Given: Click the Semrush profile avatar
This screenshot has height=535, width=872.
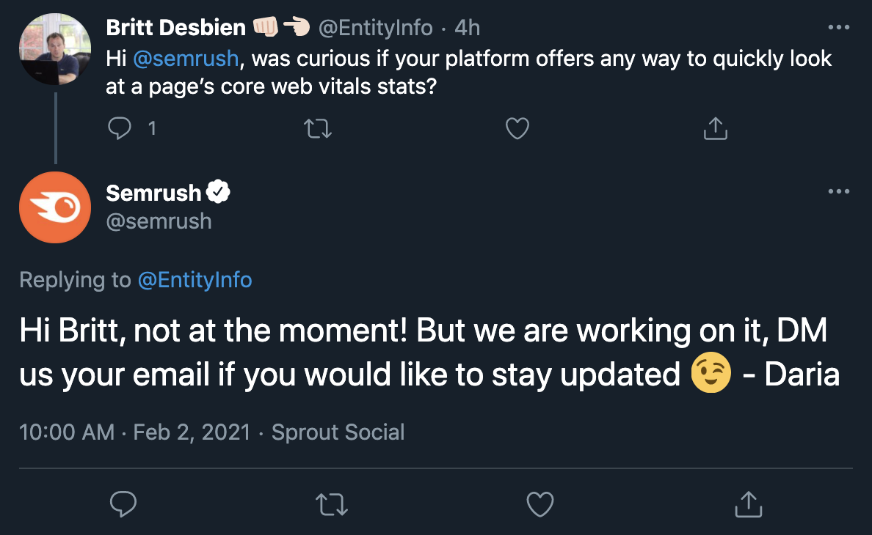Looking at the screenshot, I should (x=55, y=207).
